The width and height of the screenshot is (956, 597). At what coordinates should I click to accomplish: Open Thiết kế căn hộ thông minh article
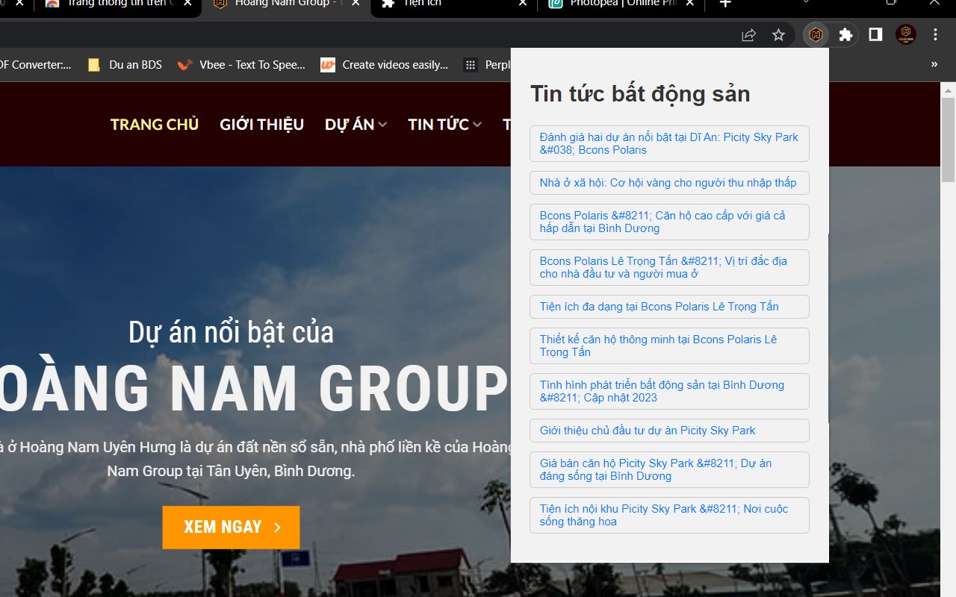669,346
